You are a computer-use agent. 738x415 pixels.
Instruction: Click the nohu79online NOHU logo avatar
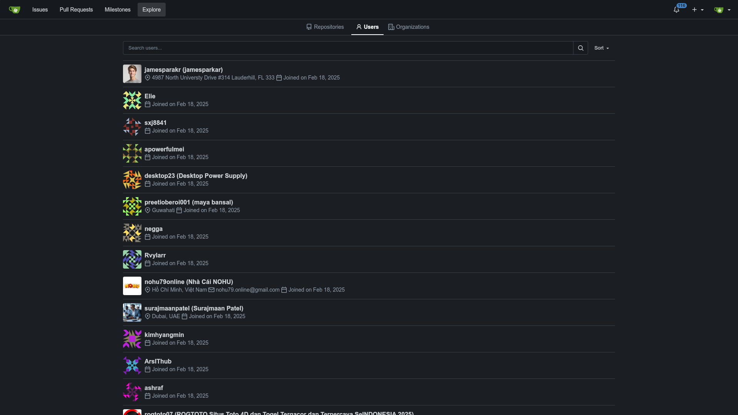(132, 286)
